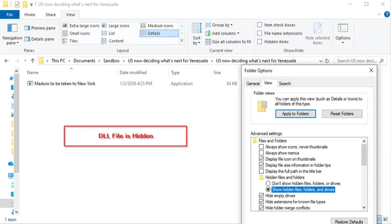Screen dimensions: 391x224
Task: Uncheck Display file icon on thumbnails
Action: (x=261, y=159)
